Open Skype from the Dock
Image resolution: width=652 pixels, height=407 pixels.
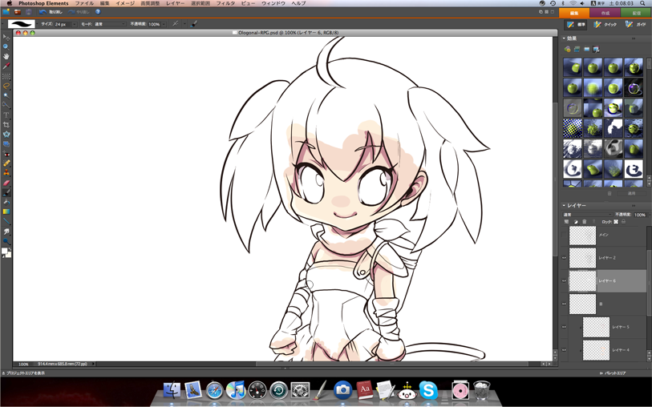(x=428, y=390)
